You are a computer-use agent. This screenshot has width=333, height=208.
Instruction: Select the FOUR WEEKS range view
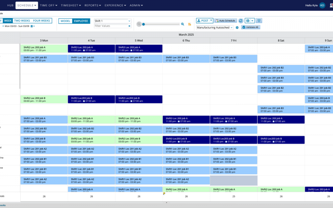[41, 20]
